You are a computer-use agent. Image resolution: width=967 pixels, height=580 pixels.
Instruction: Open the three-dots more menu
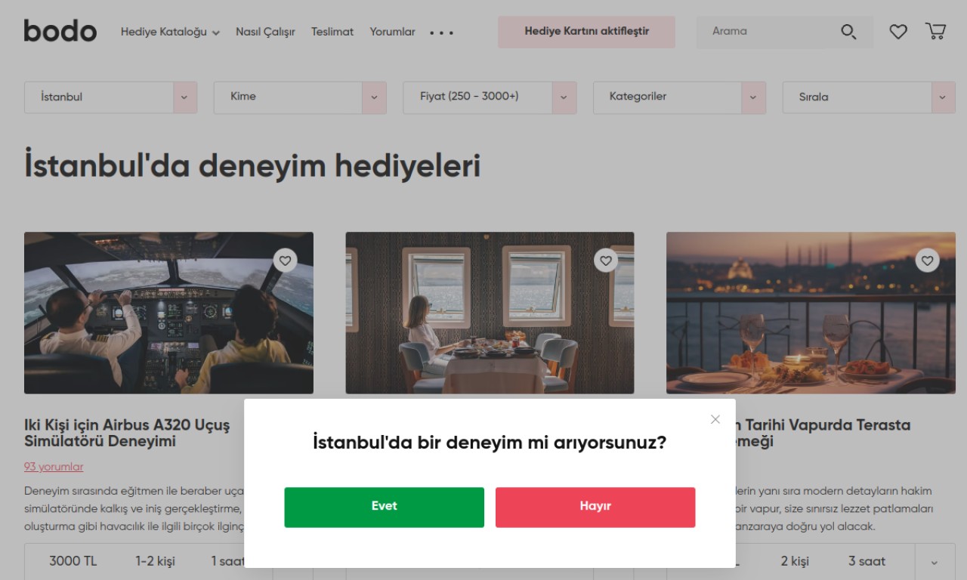tap(442, 32)
